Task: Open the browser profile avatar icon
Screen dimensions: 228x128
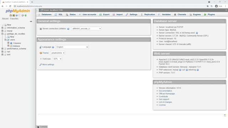Action: (x=216, y=6)
